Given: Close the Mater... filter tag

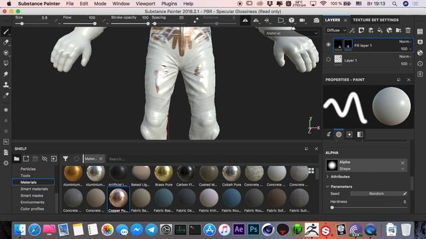Looking at the screenshot, I should click(101, 159).
